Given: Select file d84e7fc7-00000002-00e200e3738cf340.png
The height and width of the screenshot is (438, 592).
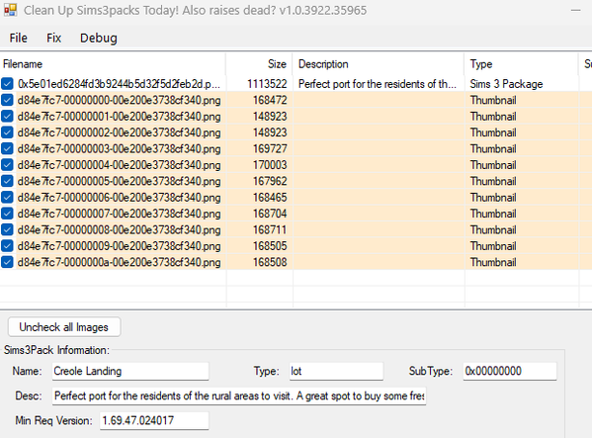Looking at the screenshot, I should (119, 132).
